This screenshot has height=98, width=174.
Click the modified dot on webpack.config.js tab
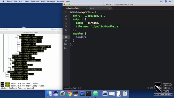coord(86,8)
